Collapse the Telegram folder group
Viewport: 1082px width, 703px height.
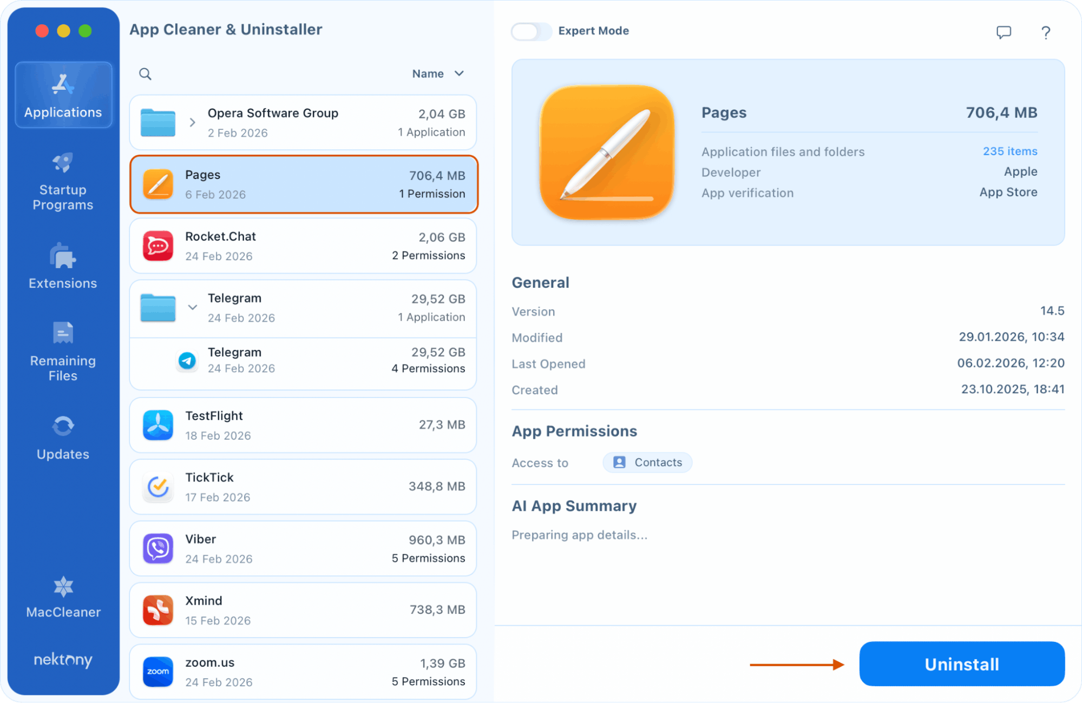pos(192,307)
